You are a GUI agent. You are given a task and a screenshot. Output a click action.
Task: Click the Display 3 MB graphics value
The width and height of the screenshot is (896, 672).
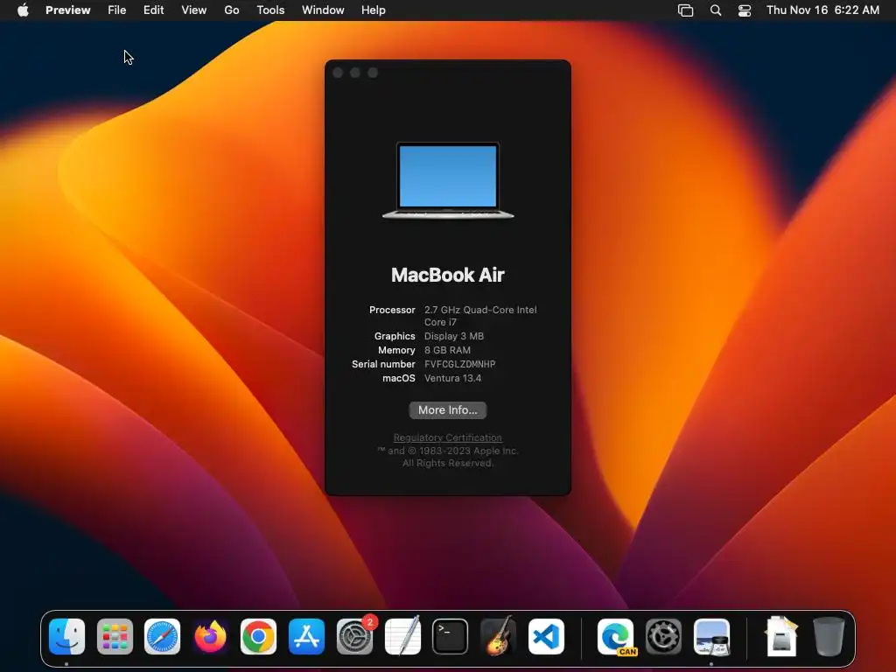454,336
